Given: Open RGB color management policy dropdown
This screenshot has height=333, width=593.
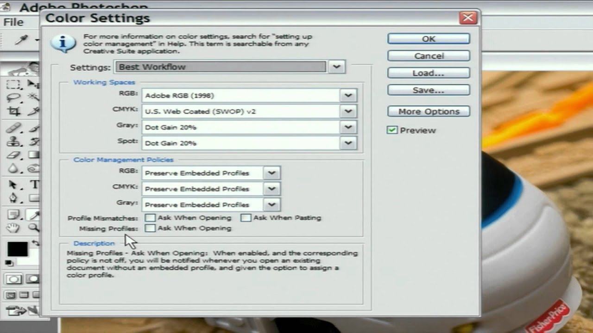Looking at the screenshot, I should point(271,173).
